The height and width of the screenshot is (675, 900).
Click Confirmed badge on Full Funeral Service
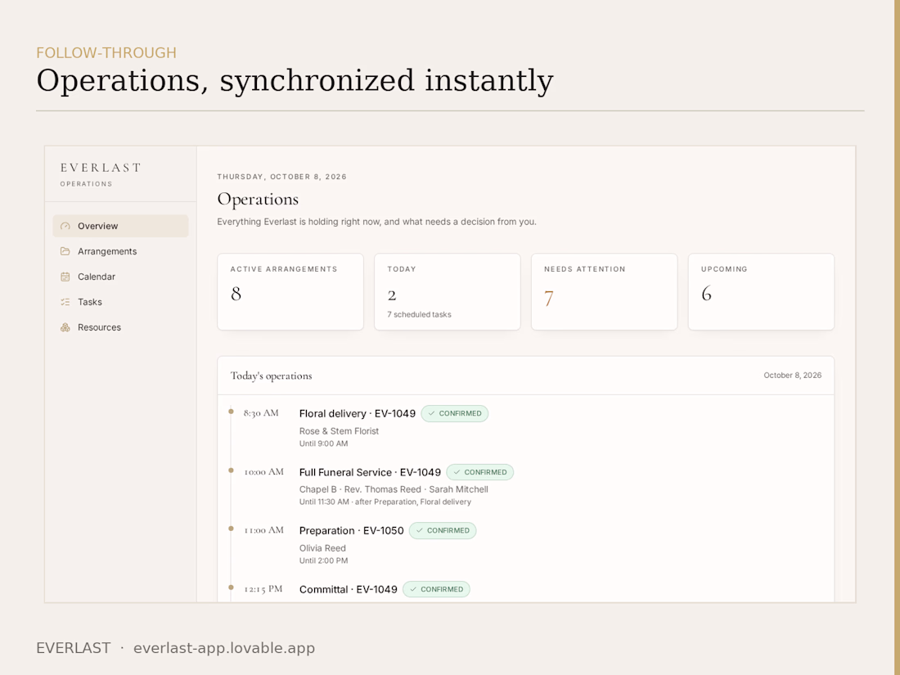pos(479,472)
